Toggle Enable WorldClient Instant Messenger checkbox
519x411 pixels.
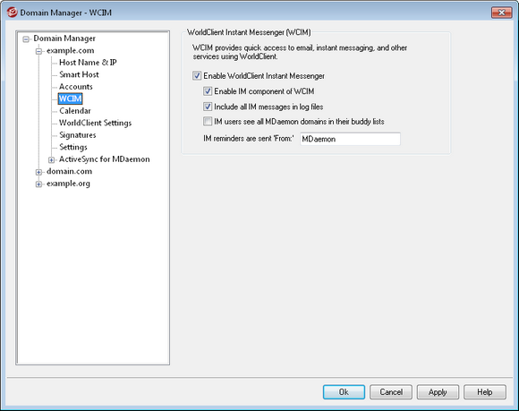pos(197,76)
